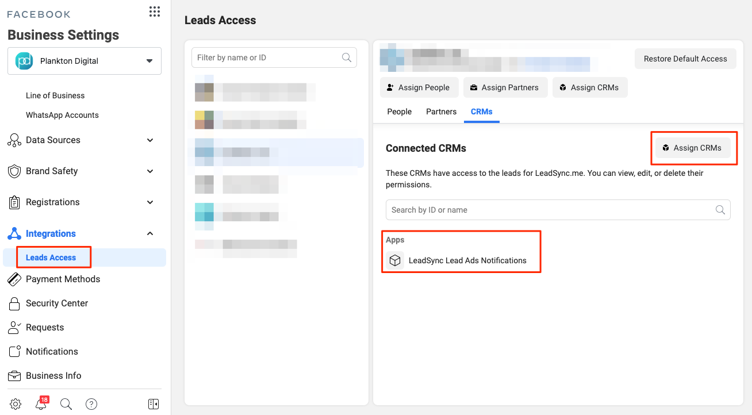Open the notifications bell with badge
752x415 pixels.
click(41, 404)
